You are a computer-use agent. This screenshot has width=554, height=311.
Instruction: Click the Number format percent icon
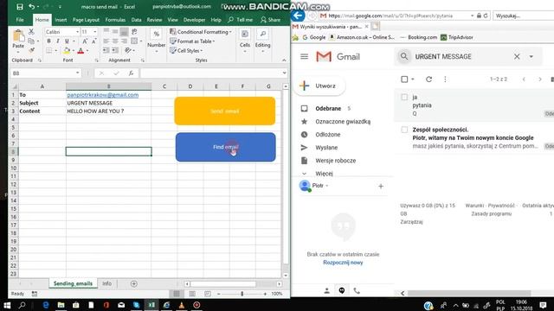pyautogui.click(x=156, y=34)
